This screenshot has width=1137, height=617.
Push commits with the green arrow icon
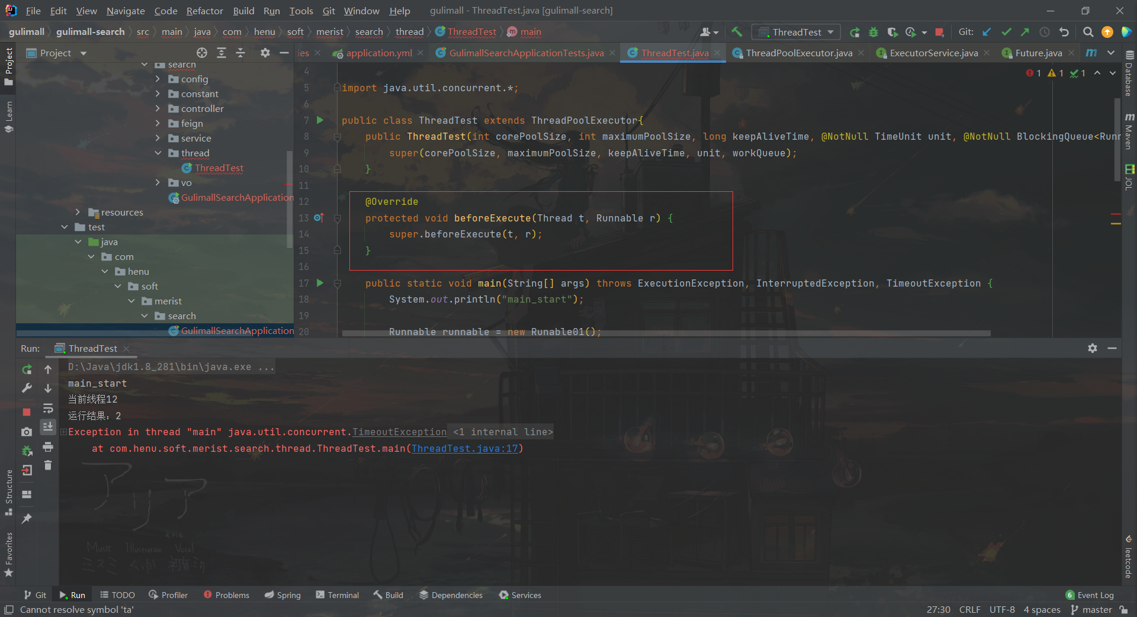coord(1025,32)
